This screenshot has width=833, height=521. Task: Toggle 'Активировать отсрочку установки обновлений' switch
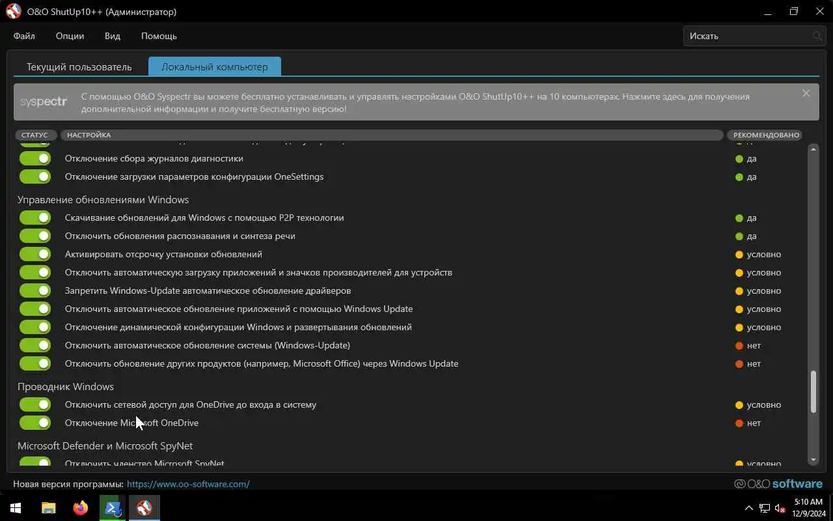(x=35, y=254)
